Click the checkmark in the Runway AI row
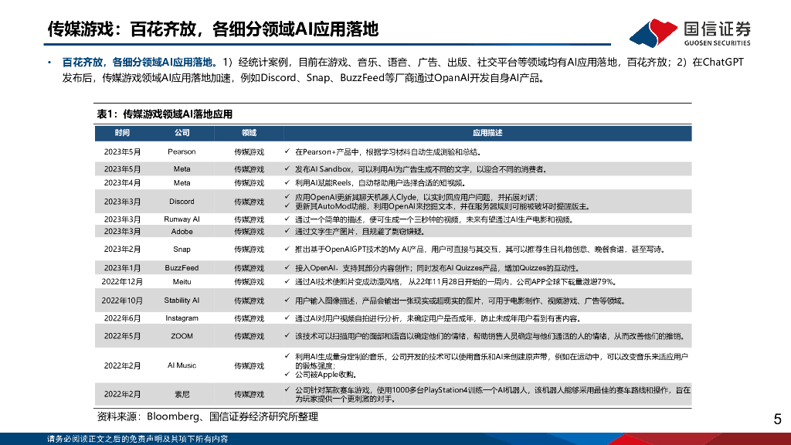The height and width of the screenshot is (445, 791). point(287,219)
